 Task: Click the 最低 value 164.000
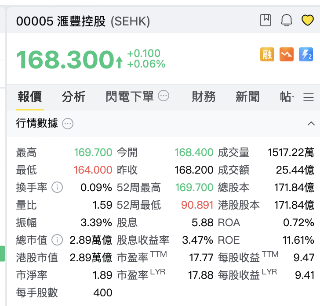click(x=93, y=170)
